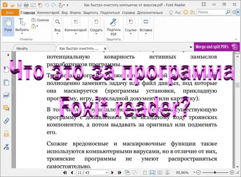Image resolution: width=241 pixels, height=177 pixels.
Task: Expand the Выбрать tool dropdown
Action: pyautogui.click(x=22, y=34)
